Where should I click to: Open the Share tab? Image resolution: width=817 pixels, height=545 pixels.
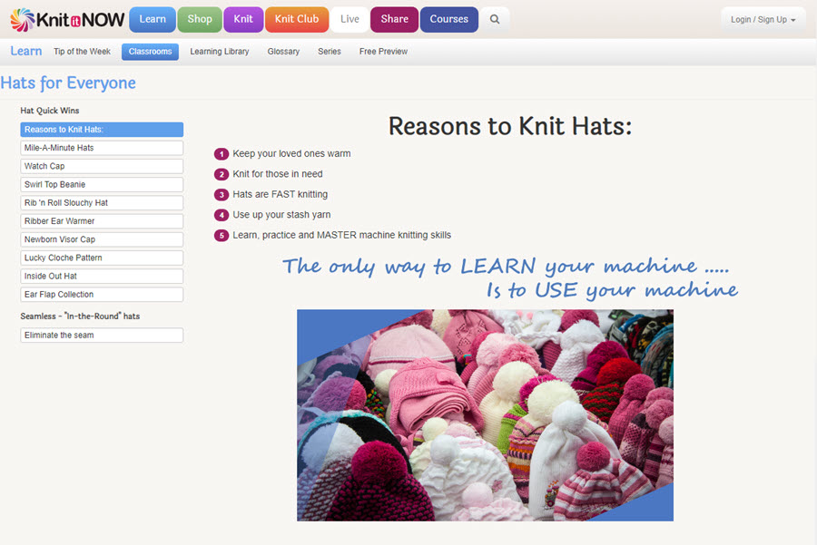[395, 19]
